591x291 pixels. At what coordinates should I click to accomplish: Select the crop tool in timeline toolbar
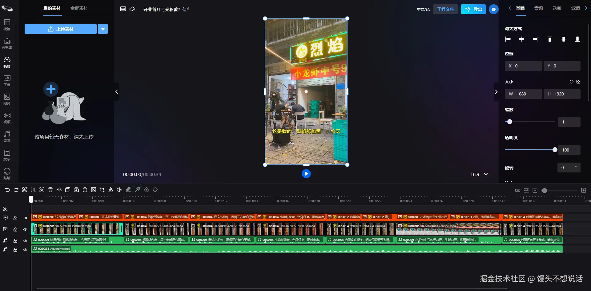click(x=102, y=190)
